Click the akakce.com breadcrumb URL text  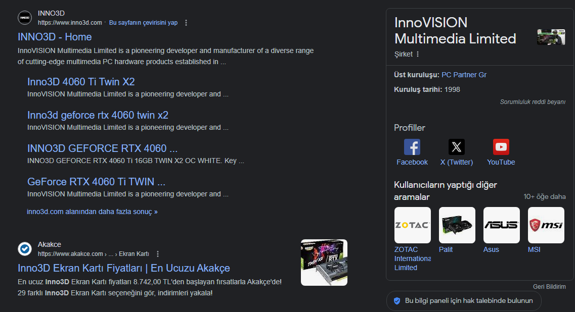(94, 254)
